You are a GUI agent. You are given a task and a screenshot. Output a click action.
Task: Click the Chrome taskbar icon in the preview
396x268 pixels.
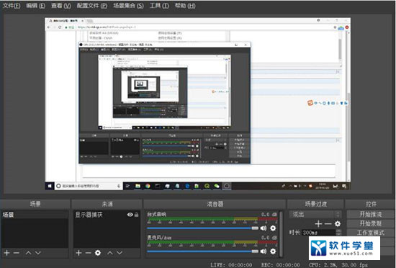148,186
